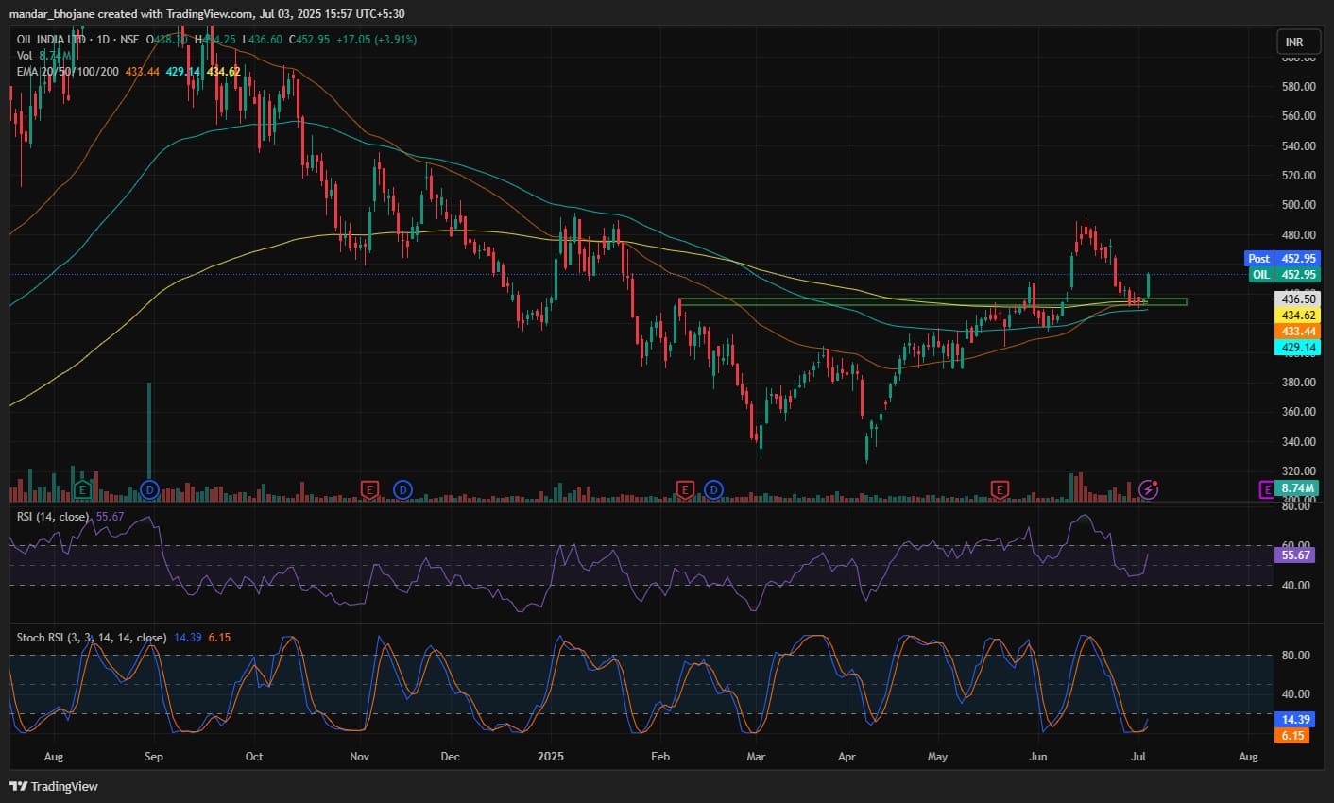1334x803 pixels.
Task: Click the green OIL 452.95 price label
Action: pos(1283,275)
